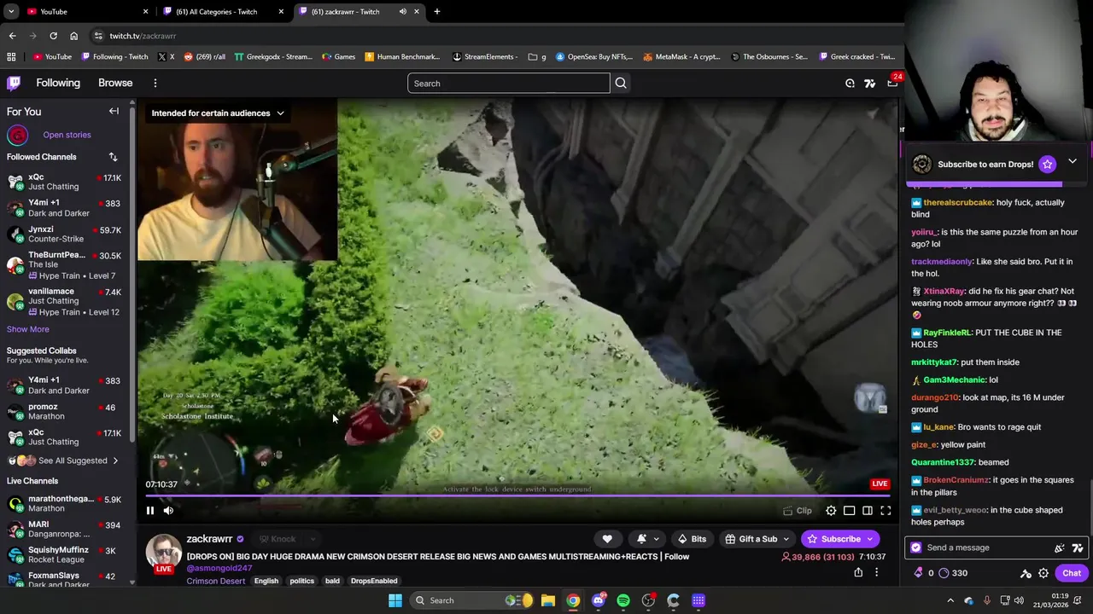Pause the stream video

(x=150, y=511)
